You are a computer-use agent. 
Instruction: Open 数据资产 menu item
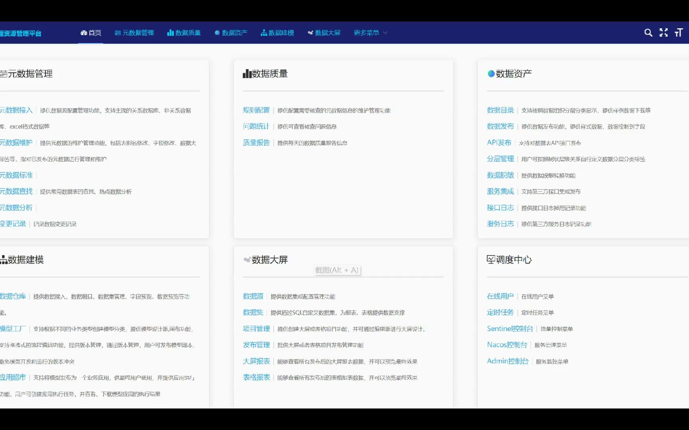[231, 33]
